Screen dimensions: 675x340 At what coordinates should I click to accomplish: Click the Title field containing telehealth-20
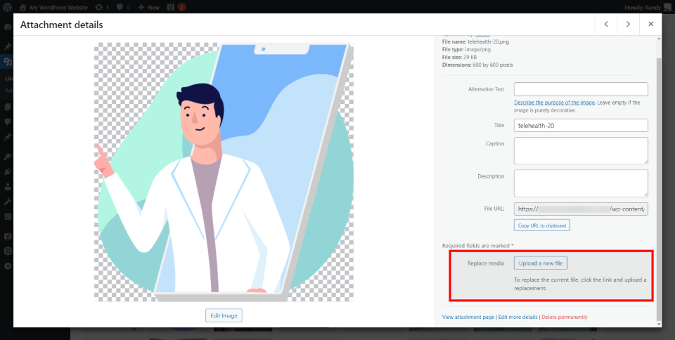coord(581,126)
